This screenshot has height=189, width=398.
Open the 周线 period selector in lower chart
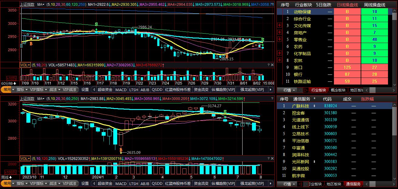point(6,177)
